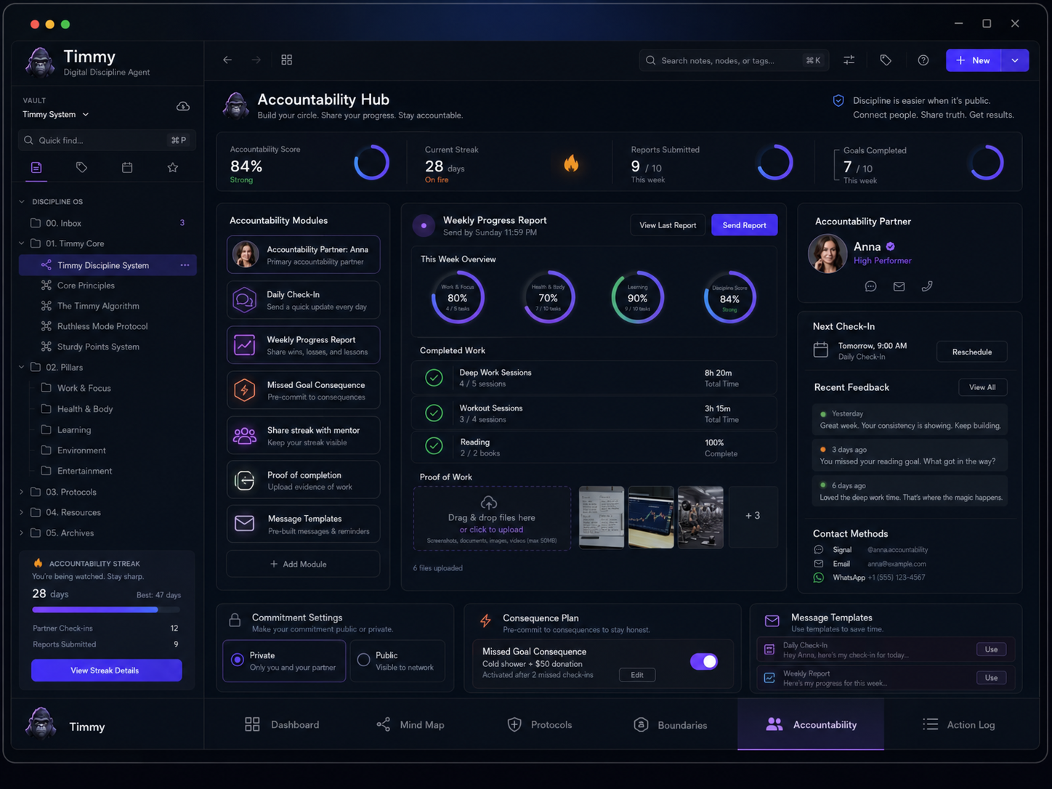
Task: Collapse the 01. Timmy Core folder
Action: (x=22, y=243)
